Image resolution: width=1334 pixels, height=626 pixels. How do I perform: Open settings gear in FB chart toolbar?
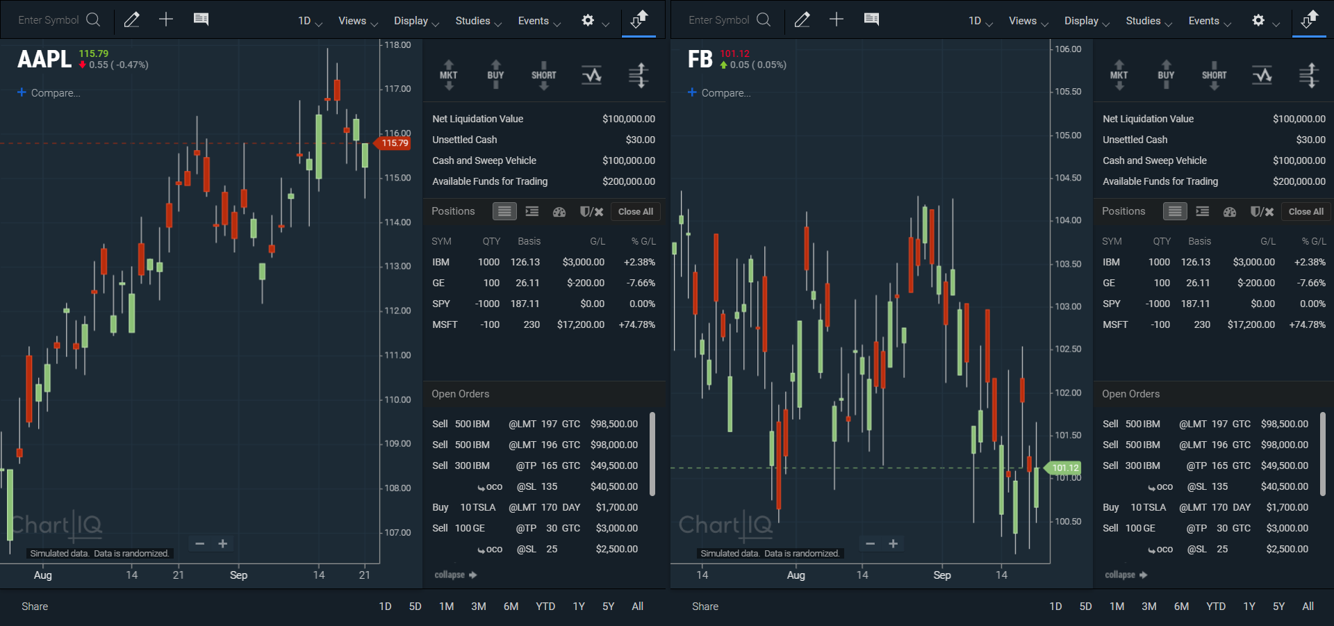coord(1258,20)
